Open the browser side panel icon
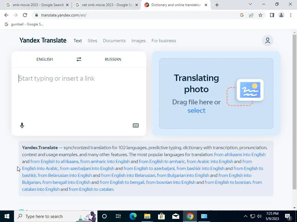Screen dimensions: 297x222 click(272, 15)
